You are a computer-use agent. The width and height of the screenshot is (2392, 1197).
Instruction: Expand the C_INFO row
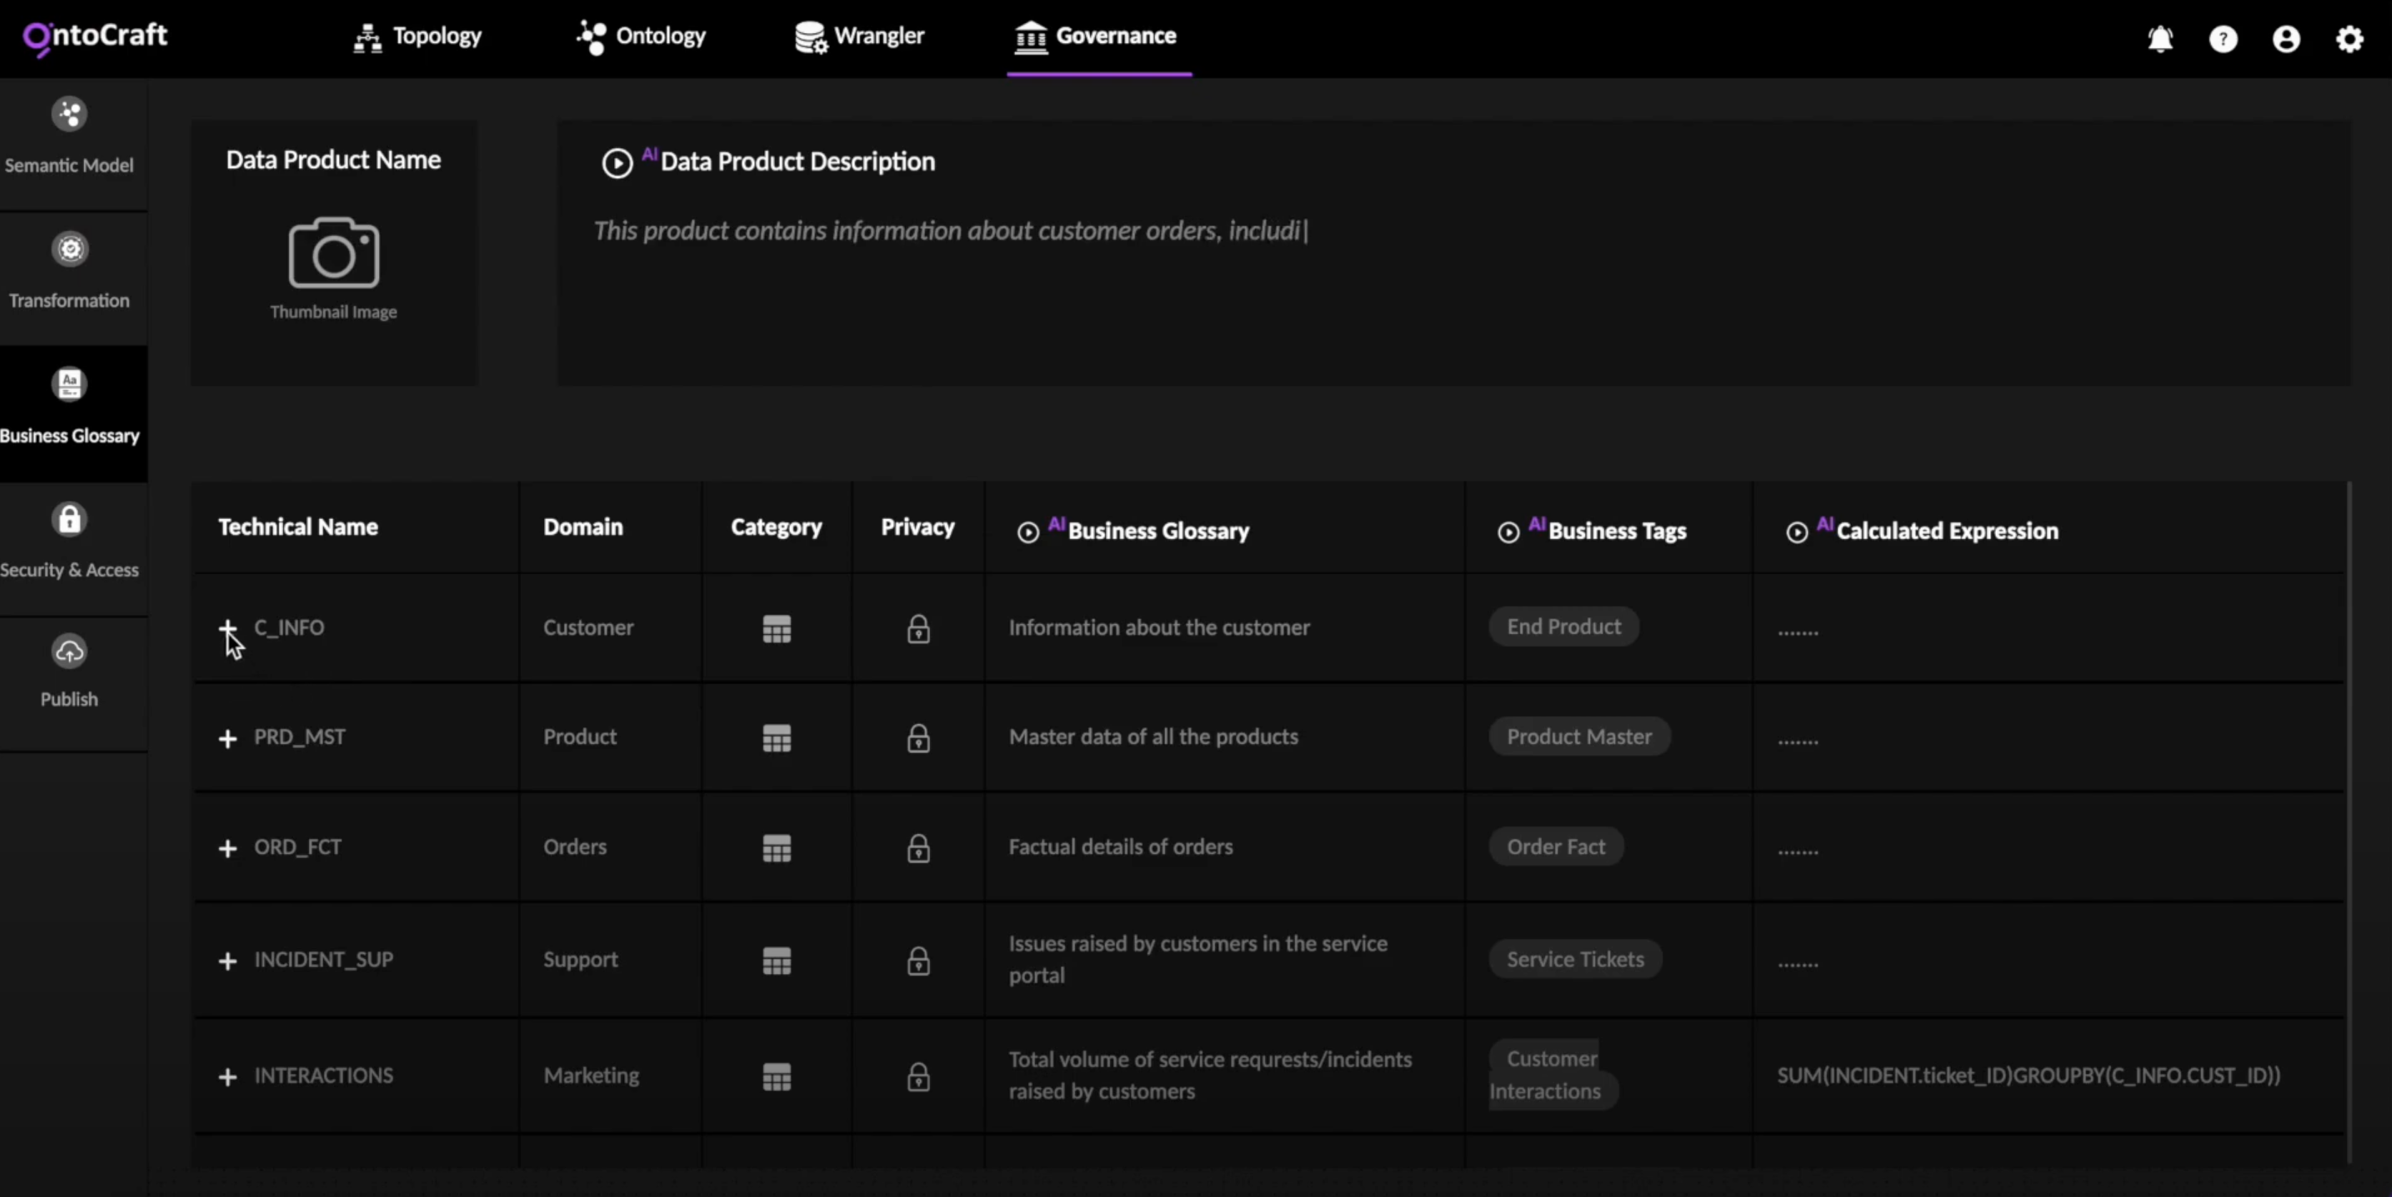point(227,628)
